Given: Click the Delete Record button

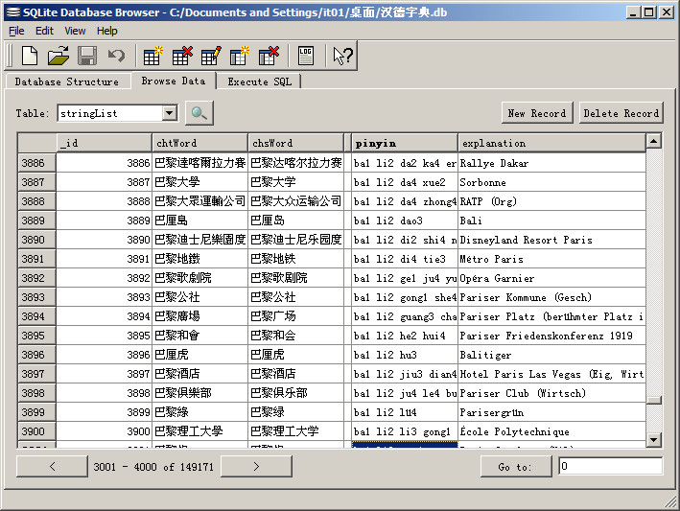Looking at the screenshot, I should [x=621, y=113].
